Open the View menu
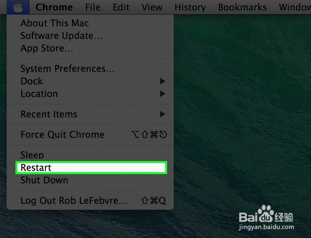 pyautogui.click(x=152, y=7)
